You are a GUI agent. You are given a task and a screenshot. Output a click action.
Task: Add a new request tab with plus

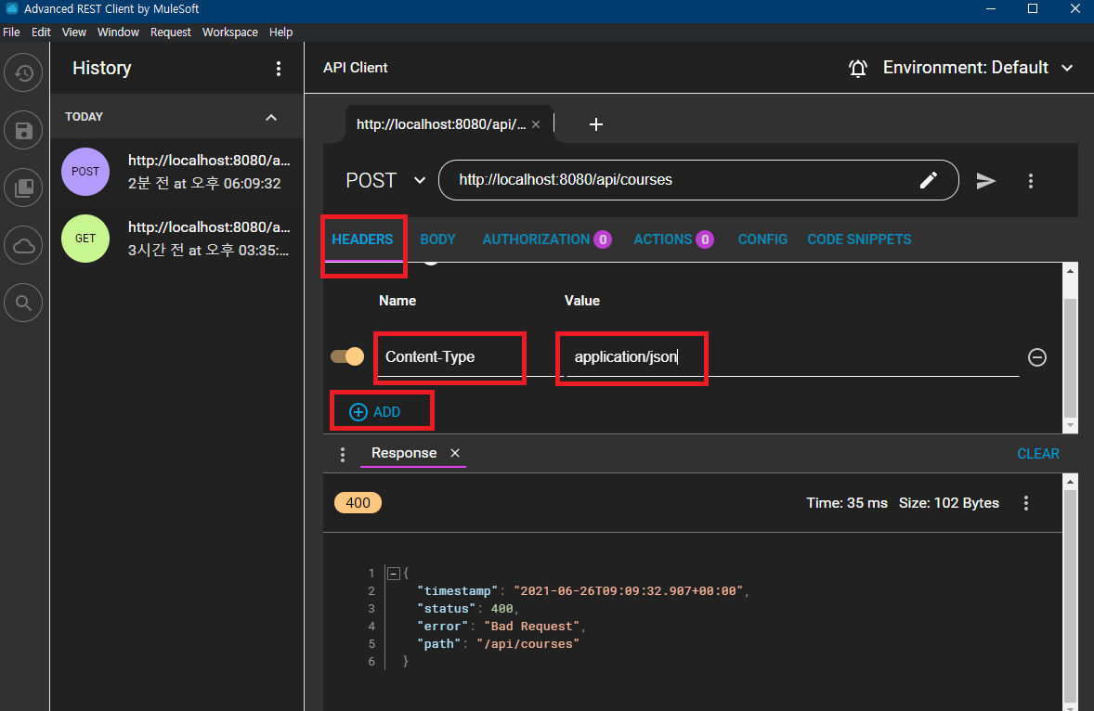pos(596,124)
